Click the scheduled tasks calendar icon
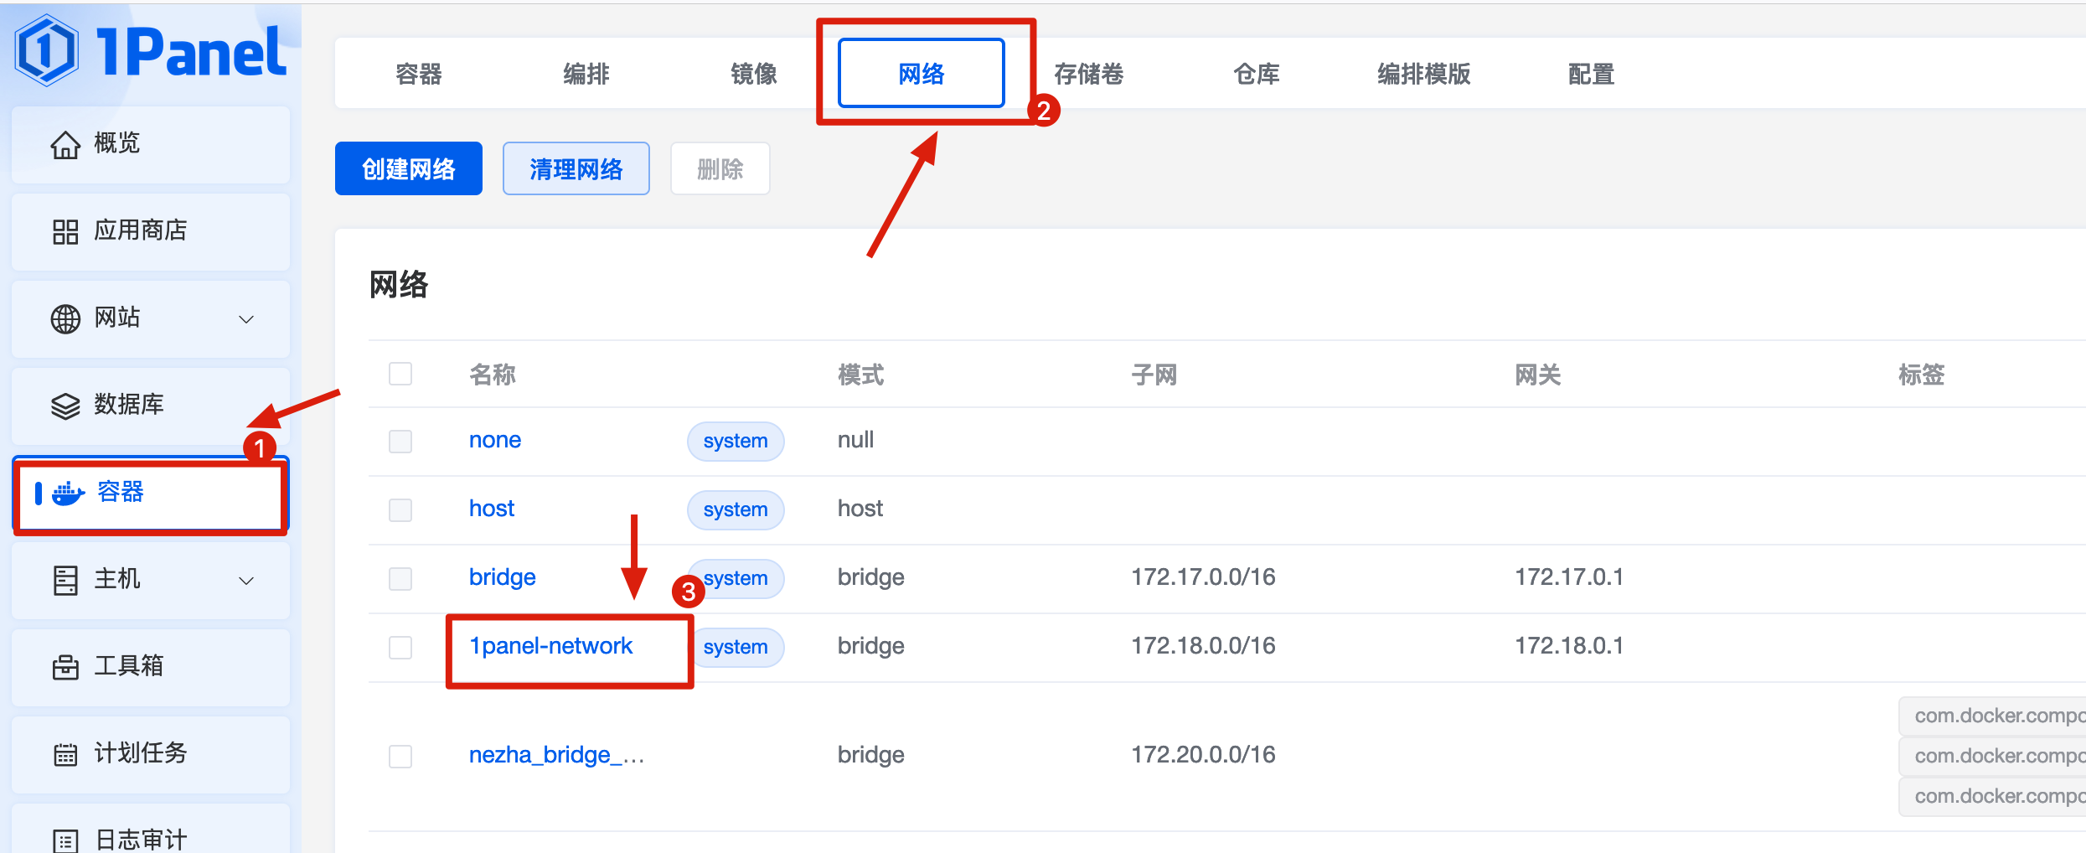Image resolution: width=2086 pixels, height=853 pixels. (65, 754)
